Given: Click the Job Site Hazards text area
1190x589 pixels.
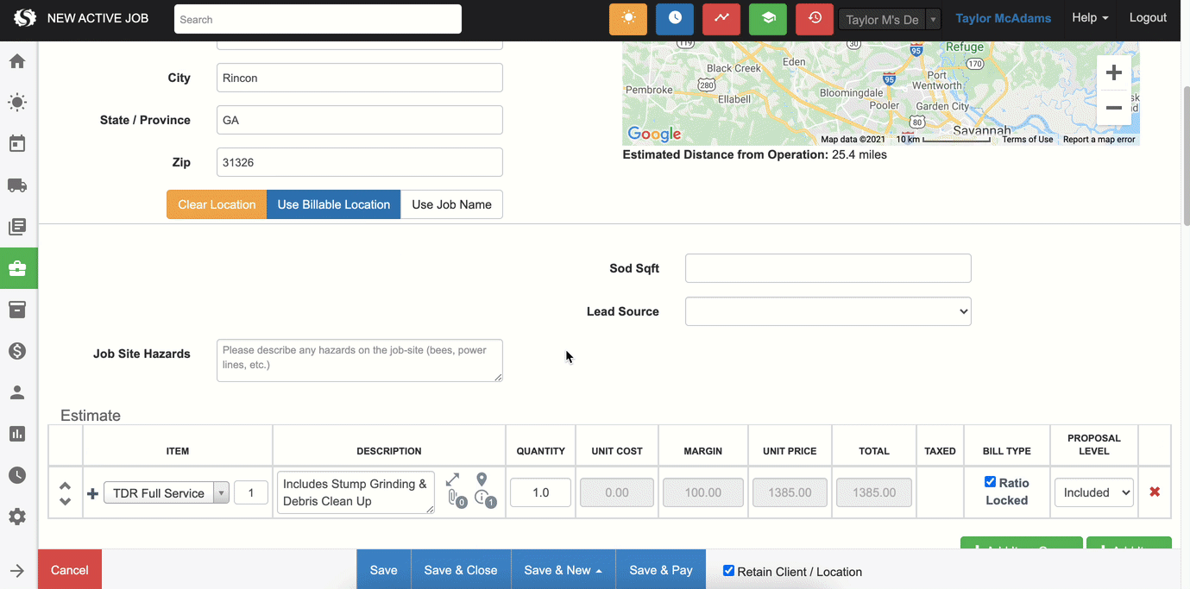Looking at the screenshot, I should point(359,360).
